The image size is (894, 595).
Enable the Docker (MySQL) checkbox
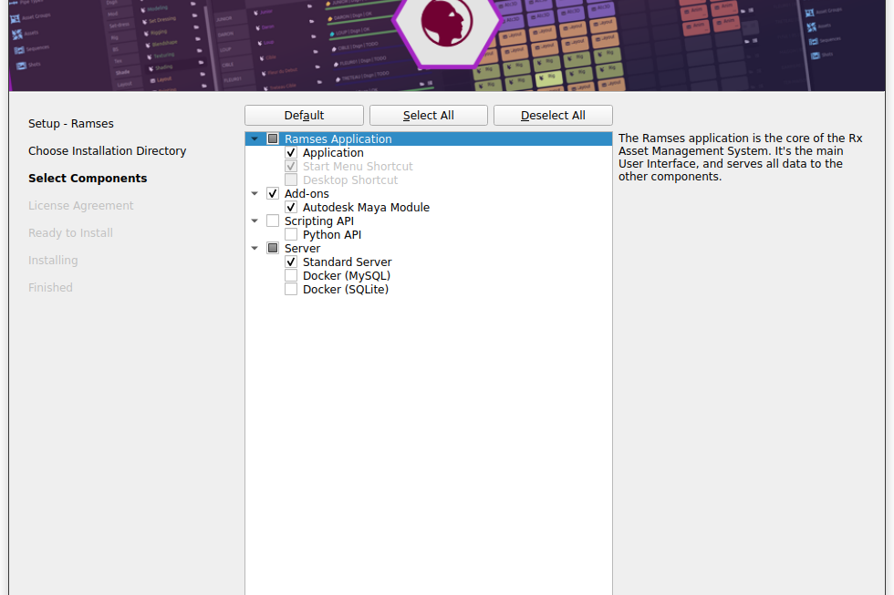click(x=291, y=276)
